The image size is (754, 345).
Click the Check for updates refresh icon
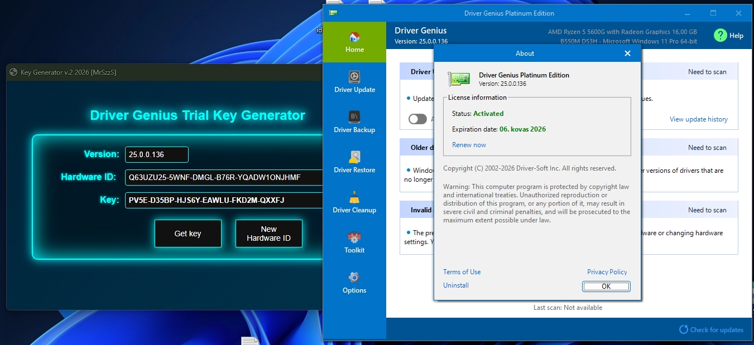(x=683, y=329)
